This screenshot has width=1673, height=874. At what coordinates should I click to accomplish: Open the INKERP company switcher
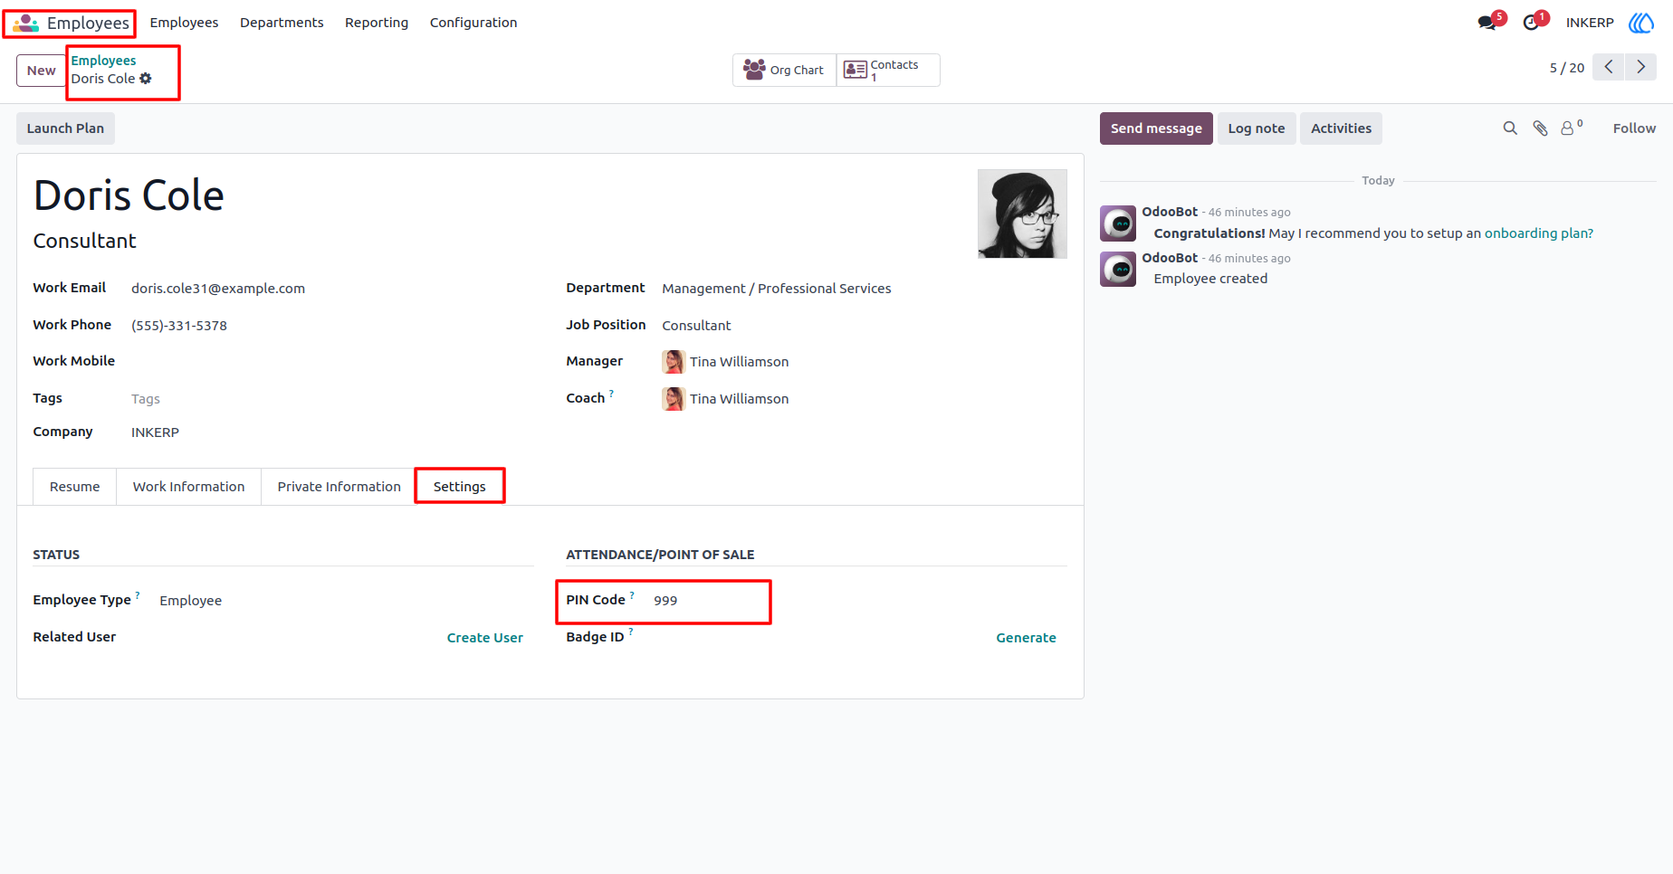click(x=1590, y=23)
